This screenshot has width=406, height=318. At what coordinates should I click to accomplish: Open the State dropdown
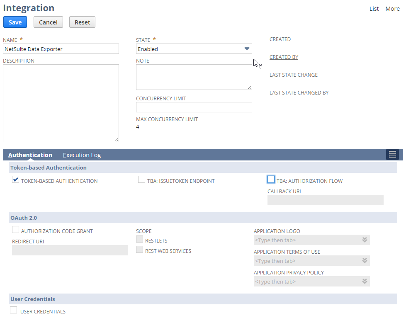tap(247, 49)
